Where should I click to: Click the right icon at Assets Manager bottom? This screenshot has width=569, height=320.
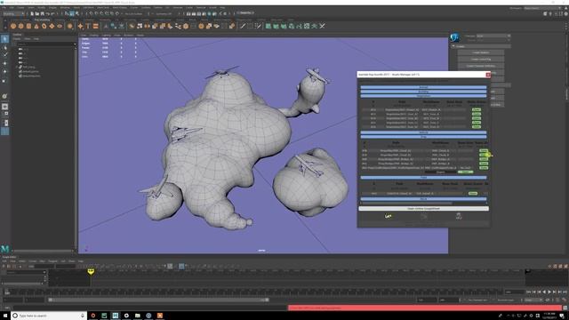click(459, 216)
